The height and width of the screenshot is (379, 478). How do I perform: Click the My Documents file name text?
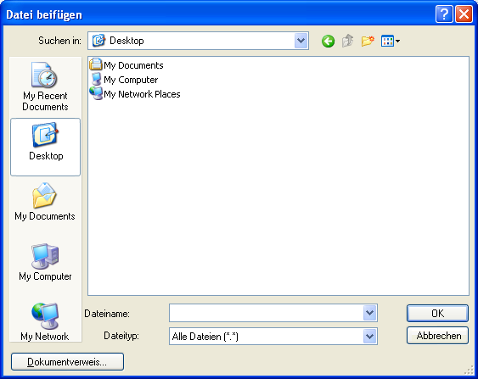(x=133, y=65)
